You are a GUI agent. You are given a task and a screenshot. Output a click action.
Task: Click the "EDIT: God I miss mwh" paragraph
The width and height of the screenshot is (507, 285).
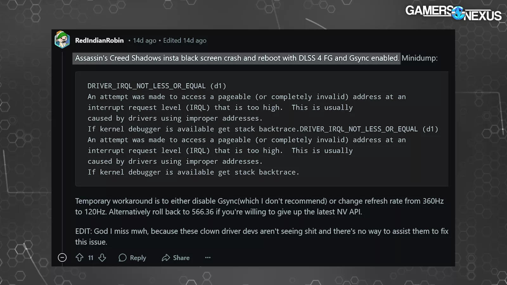(261, 237)
